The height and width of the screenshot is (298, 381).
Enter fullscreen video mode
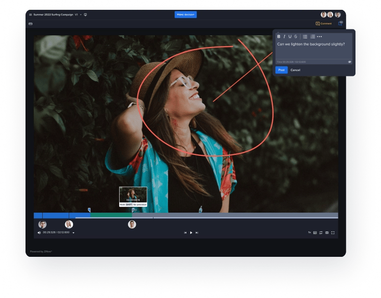tap(333, 233)
